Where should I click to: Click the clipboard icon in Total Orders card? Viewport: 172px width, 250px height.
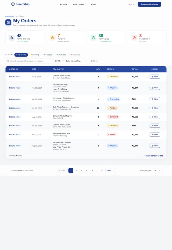coord(12,38)
